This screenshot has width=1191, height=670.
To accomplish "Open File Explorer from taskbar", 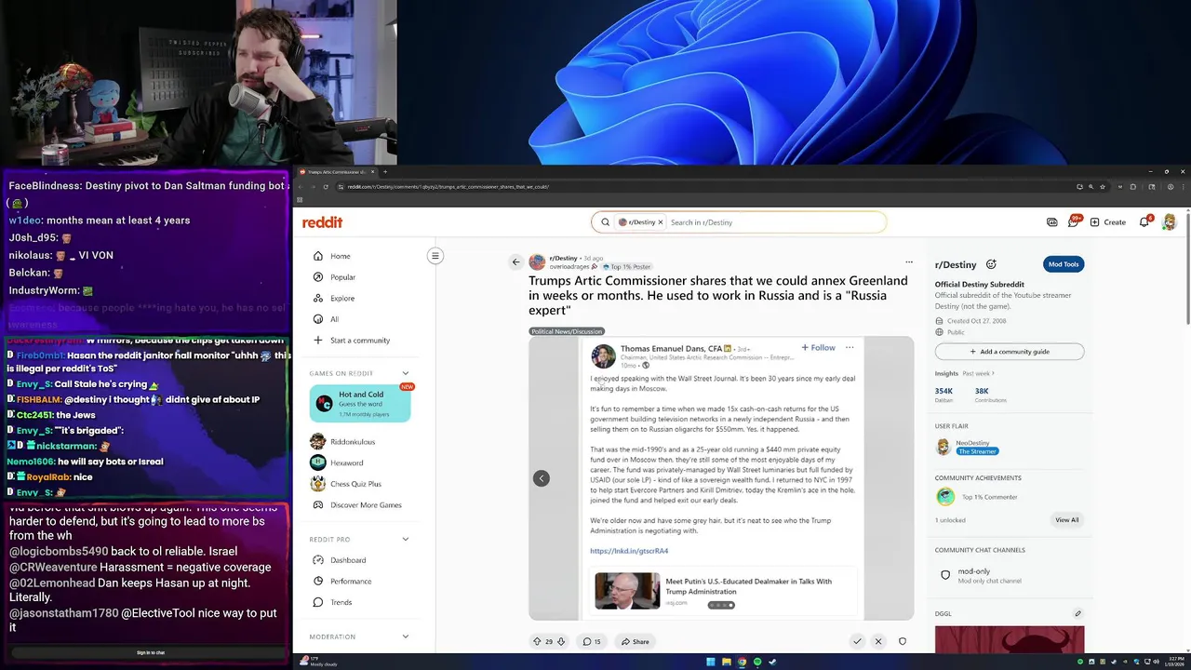I will 727,662.
